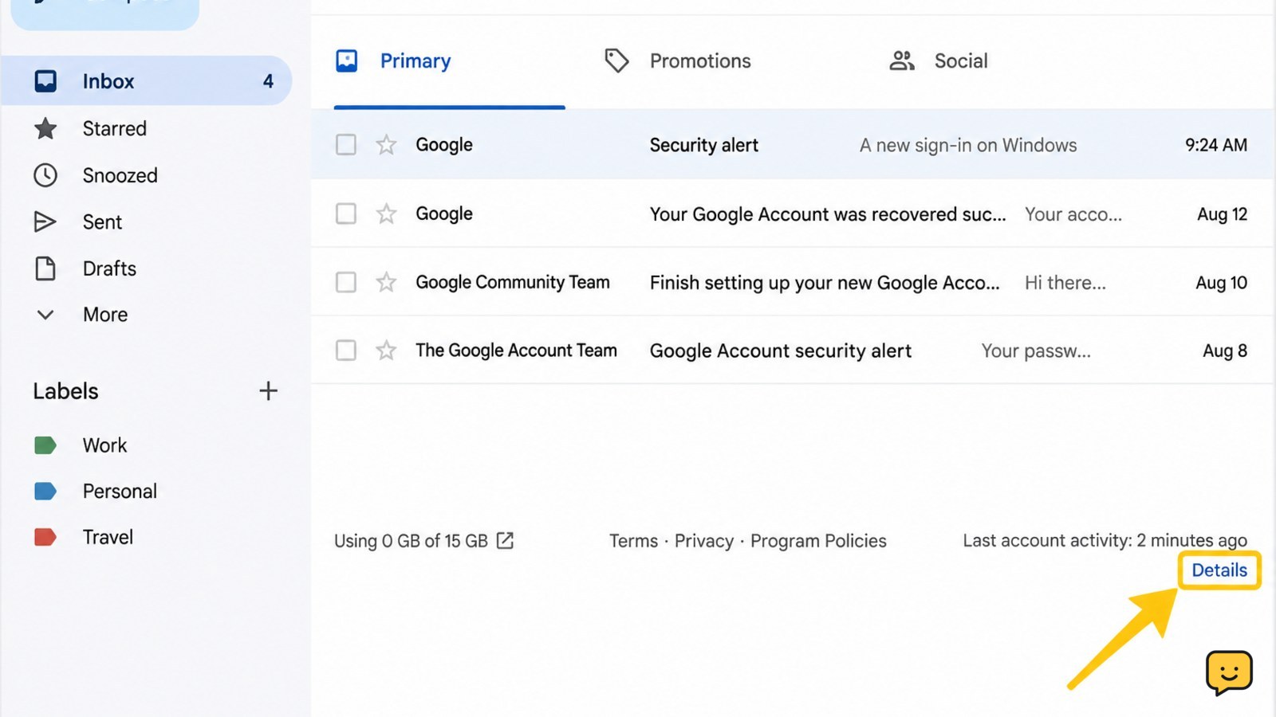Screen dimensions: 1276x717
Task: Open the Starred folder
Action: 114,128
